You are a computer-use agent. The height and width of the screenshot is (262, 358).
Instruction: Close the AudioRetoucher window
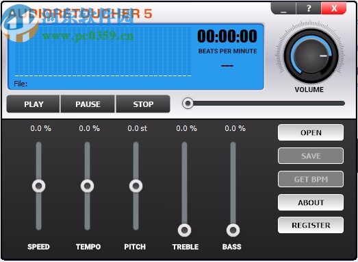(x=334, y=8)
